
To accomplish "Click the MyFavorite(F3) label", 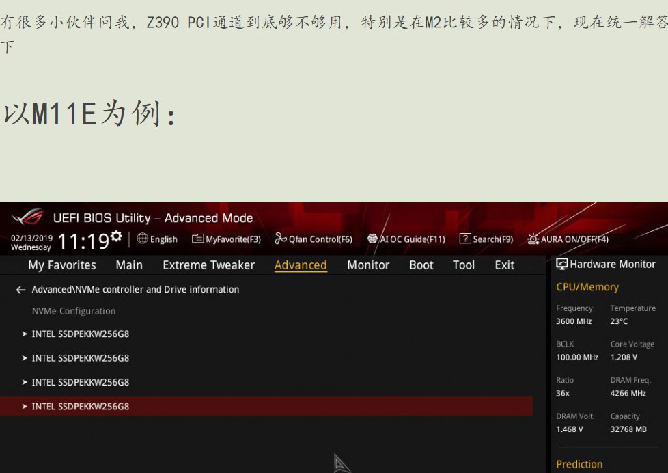I will click(233, 239).
